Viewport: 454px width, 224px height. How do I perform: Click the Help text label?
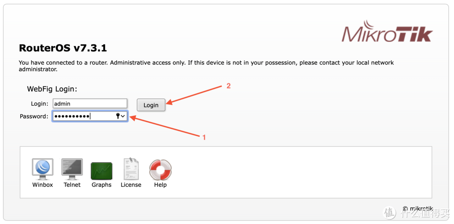(160, 185)
